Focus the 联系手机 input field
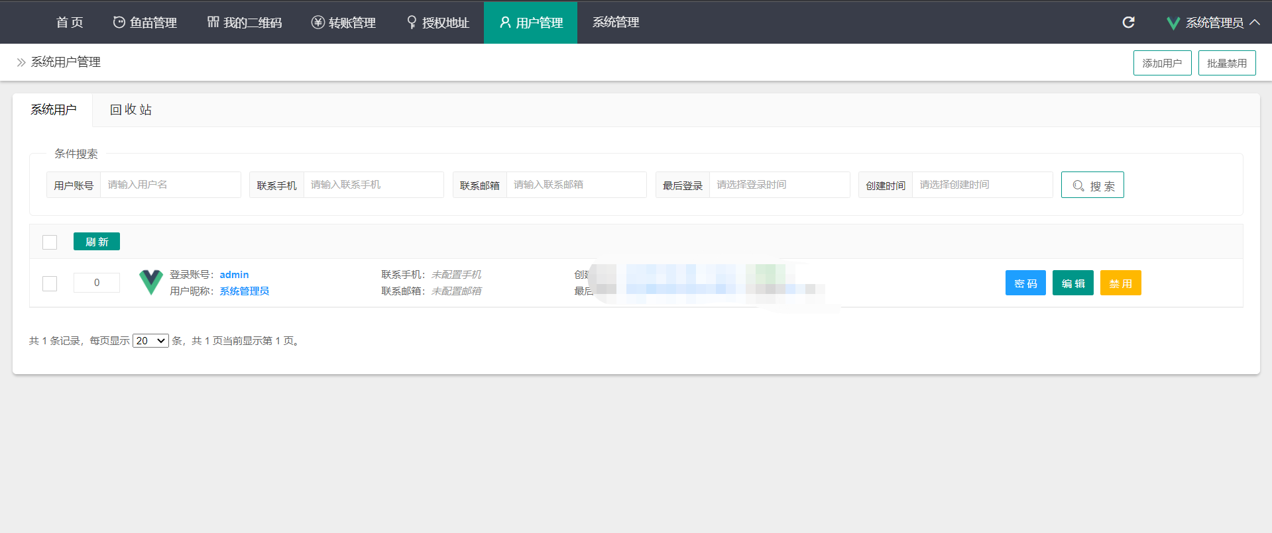The height and width of the screenshot is (533, 1272). pyautogui.click(x=373, y=185)
